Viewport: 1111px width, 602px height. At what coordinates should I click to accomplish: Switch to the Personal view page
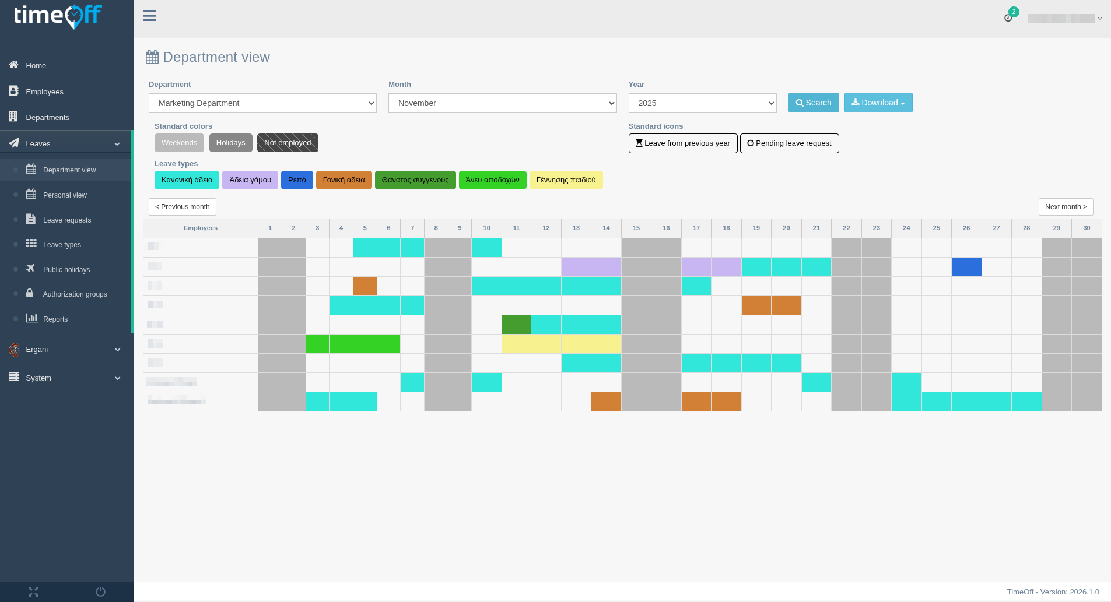65,195
